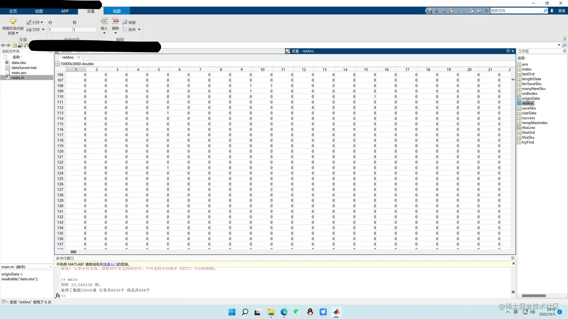Click the 插入 (Insert) rows icon
Image resolution: width=568 pixels, height=319 pixels.
coord(104,21)
